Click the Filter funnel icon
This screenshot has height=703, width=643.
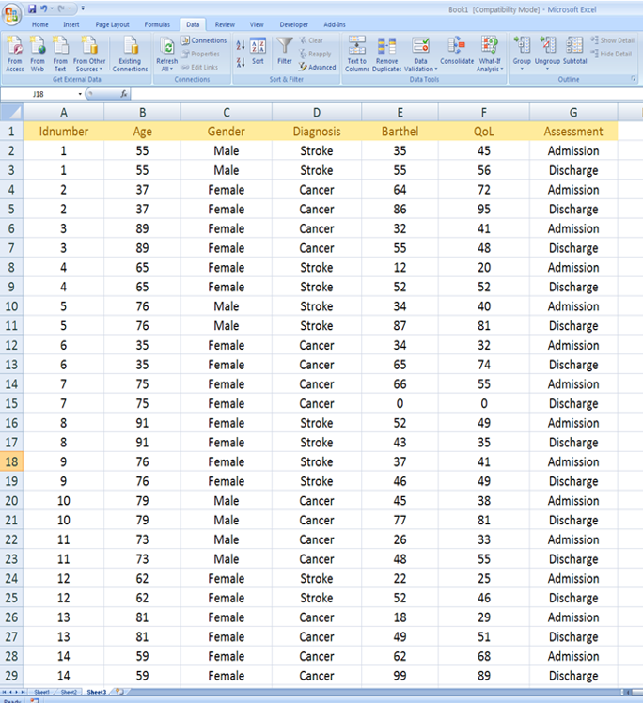285,51
